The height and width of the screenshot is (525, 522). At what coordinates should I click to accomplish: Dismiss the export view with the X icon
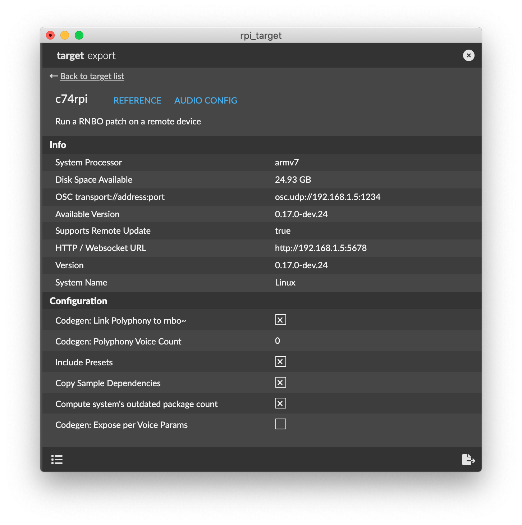468,55
